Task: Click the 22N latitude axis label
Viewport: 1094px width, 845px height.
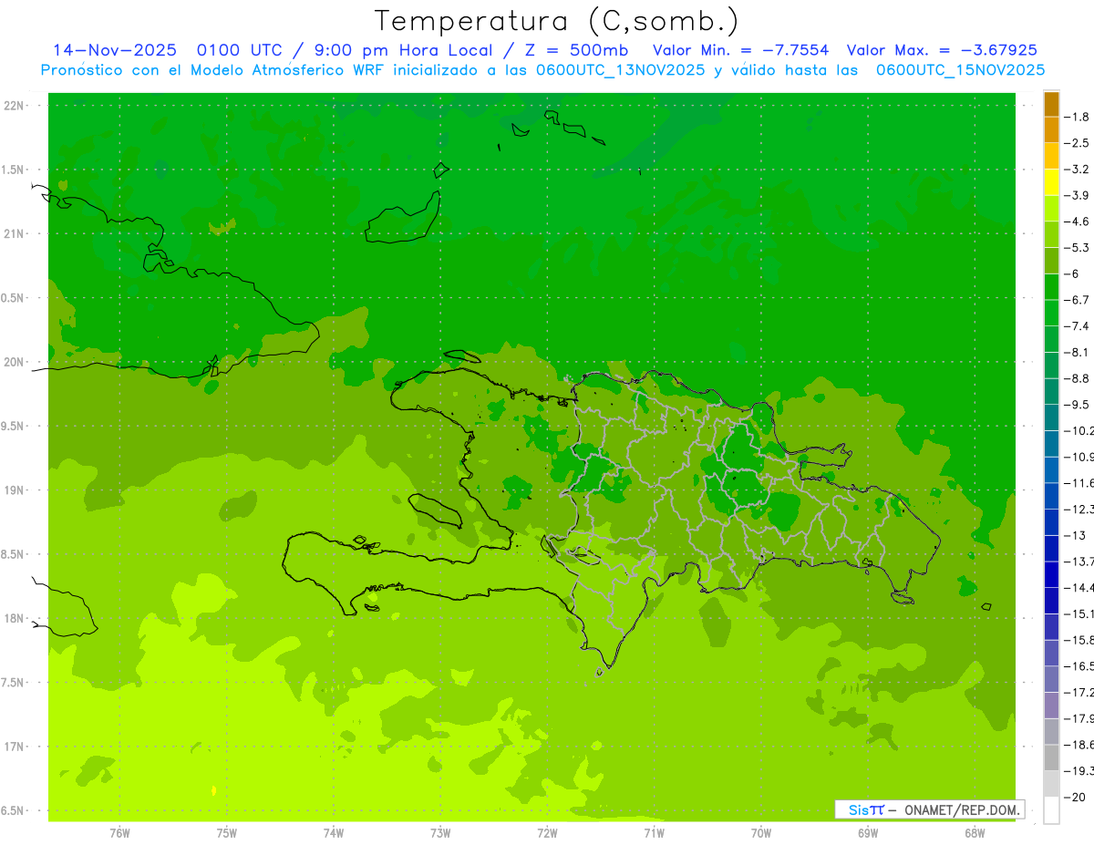Action: [x=14, y=106]
